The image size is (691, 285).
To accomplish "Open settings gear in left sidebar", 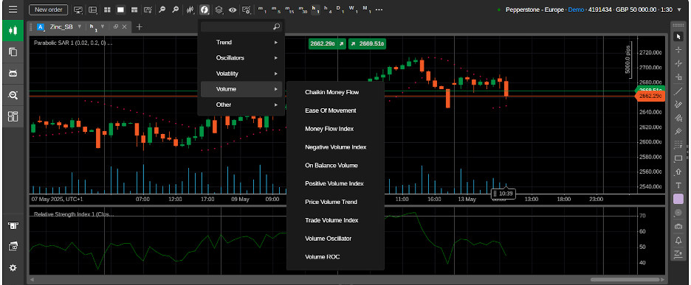I will click(13, 267).
